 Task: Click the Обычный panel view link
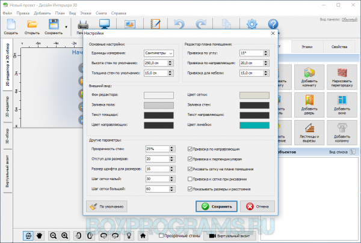click(x=349, y=20)
